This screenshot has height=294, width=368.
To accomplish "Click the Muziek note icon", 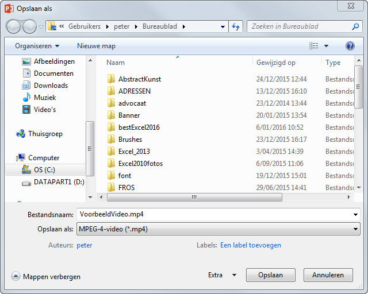I will [x=26, y=97].
